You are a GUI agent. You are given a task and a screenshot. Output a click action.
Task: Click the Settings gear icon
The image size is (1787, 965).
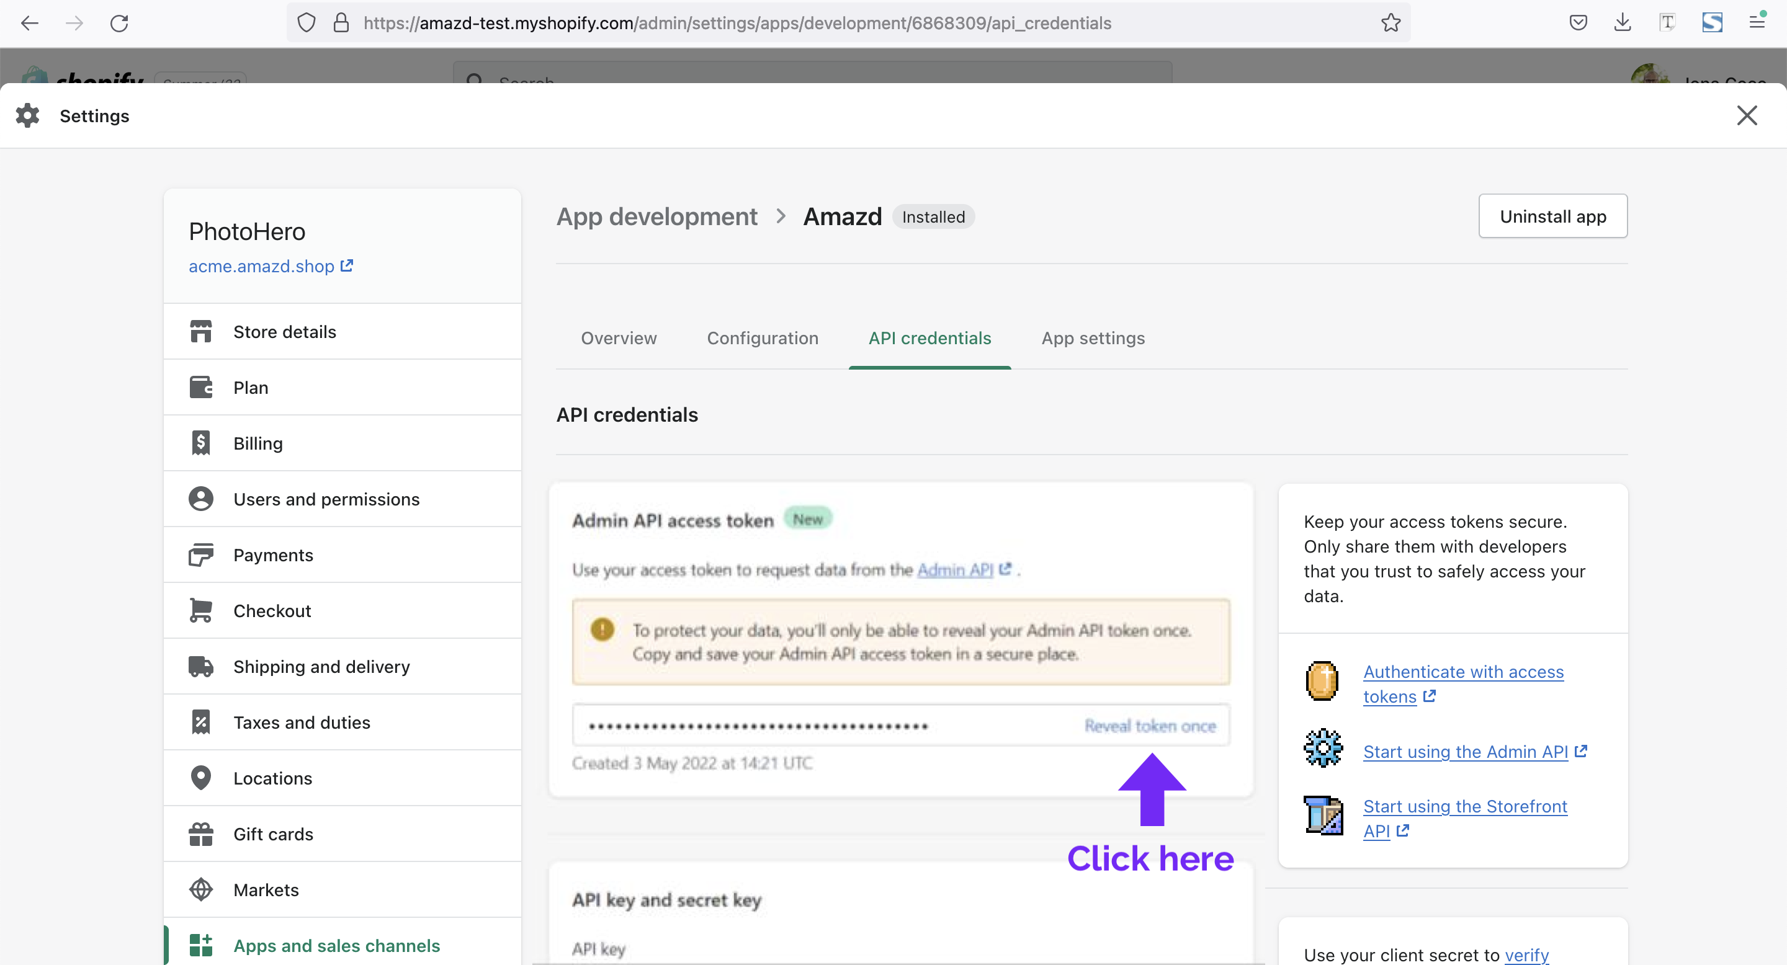point(28,115)
